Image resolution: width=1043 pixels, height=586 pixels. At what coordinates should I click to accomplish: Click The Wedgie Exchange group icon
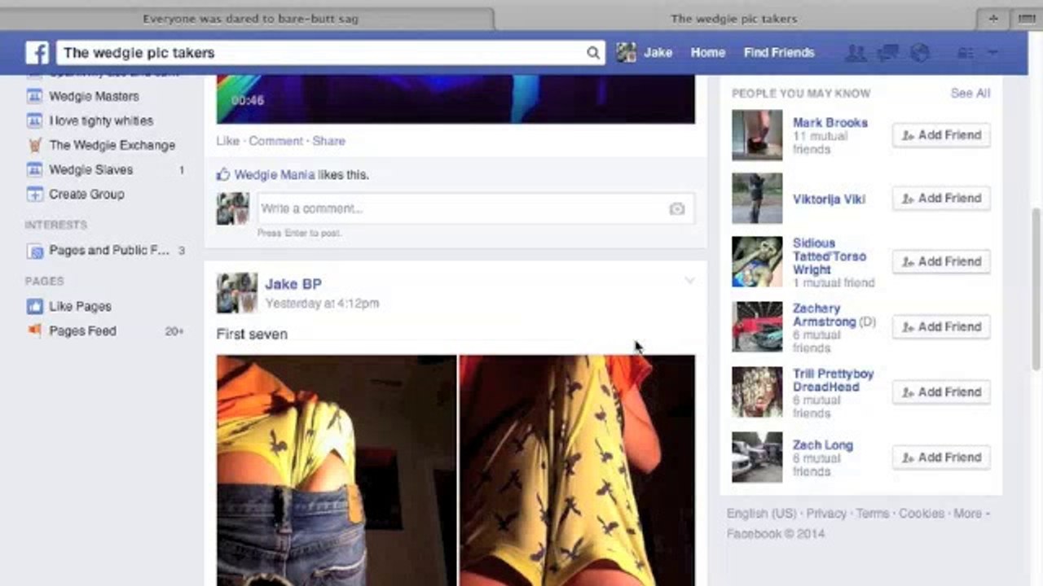pos(34,145)
